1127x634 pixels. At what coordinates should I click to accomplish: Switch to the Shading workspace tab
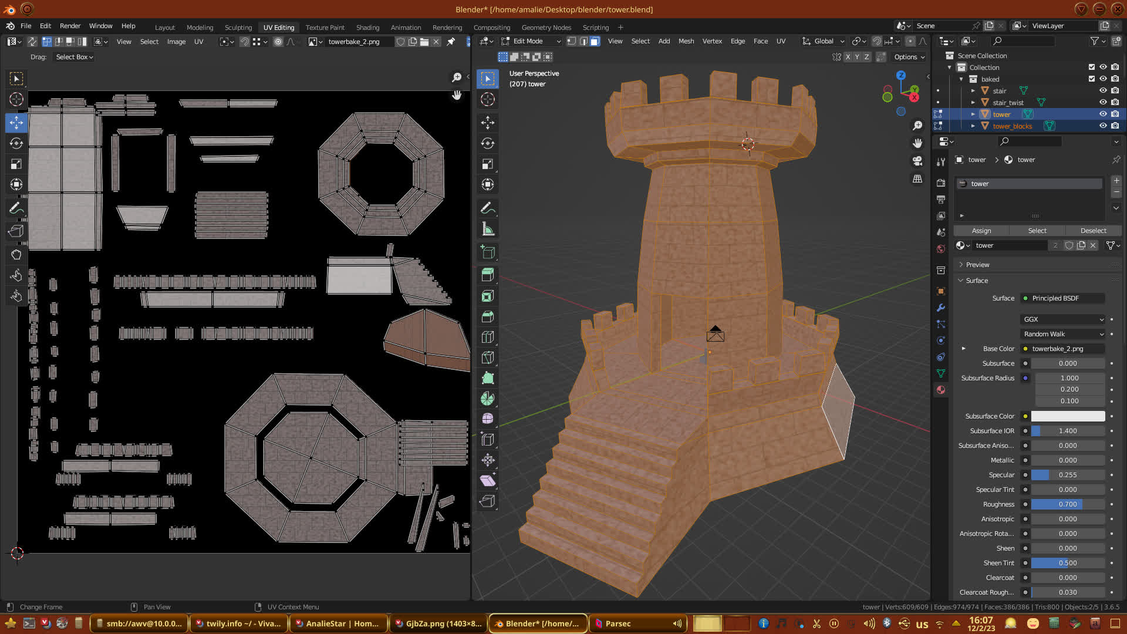coord(367,28)
